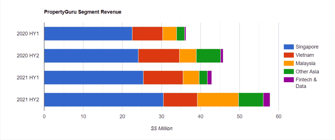
Task: Click the 30 tick label on the x-axis
Action: (161, 116)
